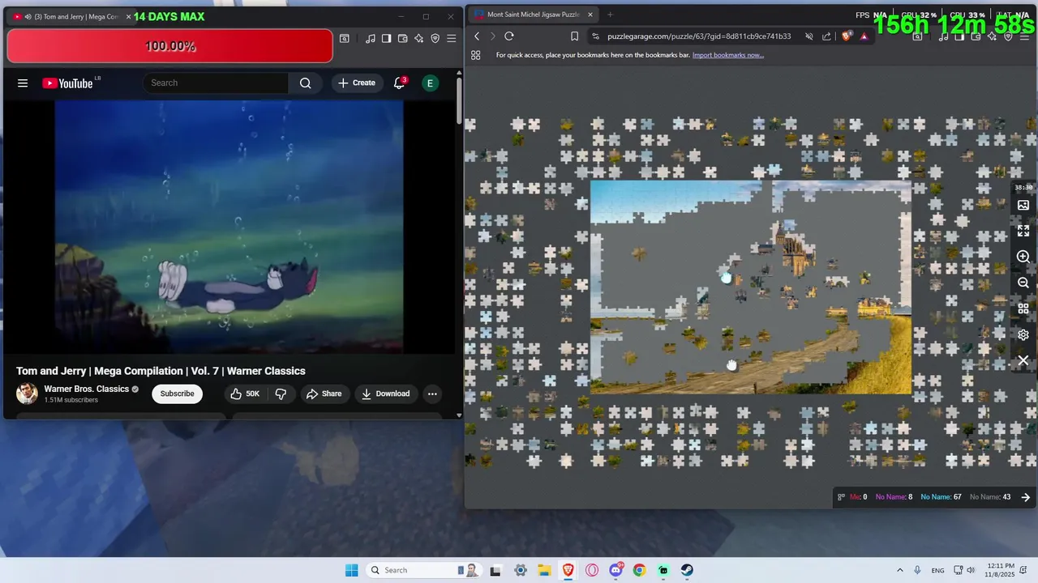
Task: Open Brave browser from the taskbar
Action: [568, 570]
